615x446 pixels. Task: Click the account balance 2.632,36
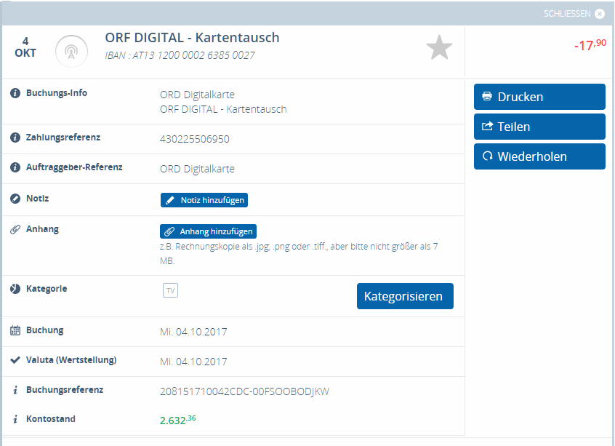point(177,420)
